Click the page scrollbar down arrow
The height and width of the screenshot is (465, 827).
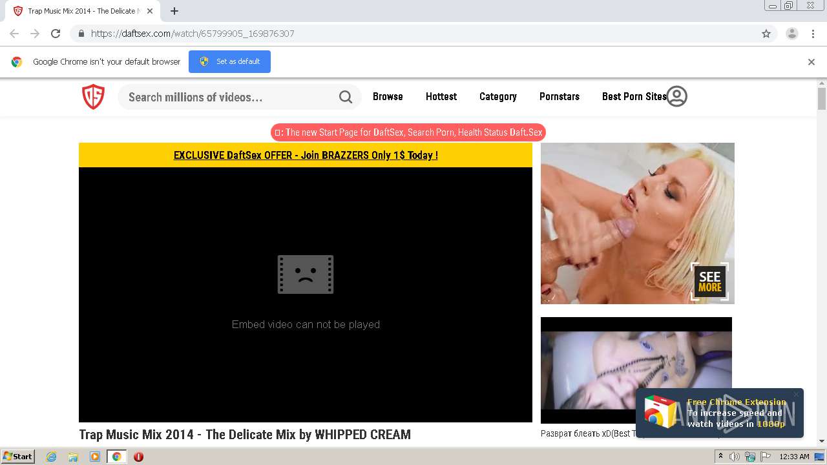coord(822,441)
